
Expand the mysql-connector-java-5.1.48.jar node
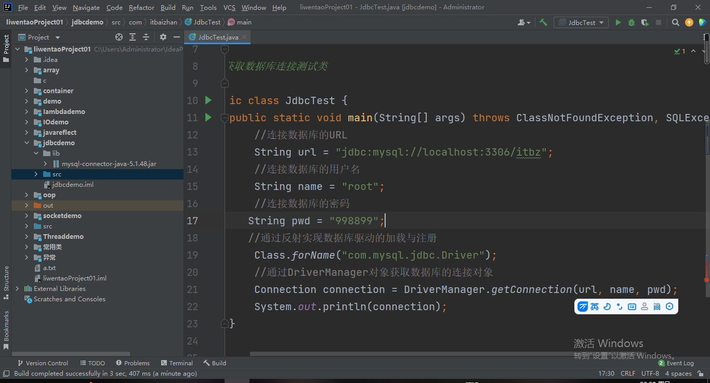pos(45,163)
